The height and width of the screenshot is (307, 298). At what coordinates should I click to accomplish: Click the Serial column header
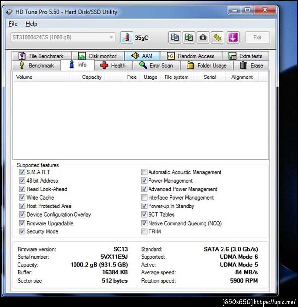point(209,77)
